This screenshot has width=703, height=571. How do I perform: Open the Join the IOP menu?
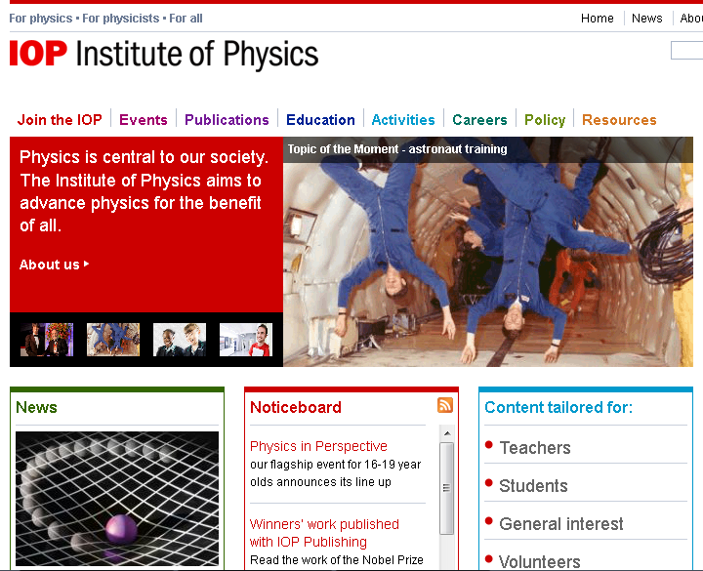[60, 120]
